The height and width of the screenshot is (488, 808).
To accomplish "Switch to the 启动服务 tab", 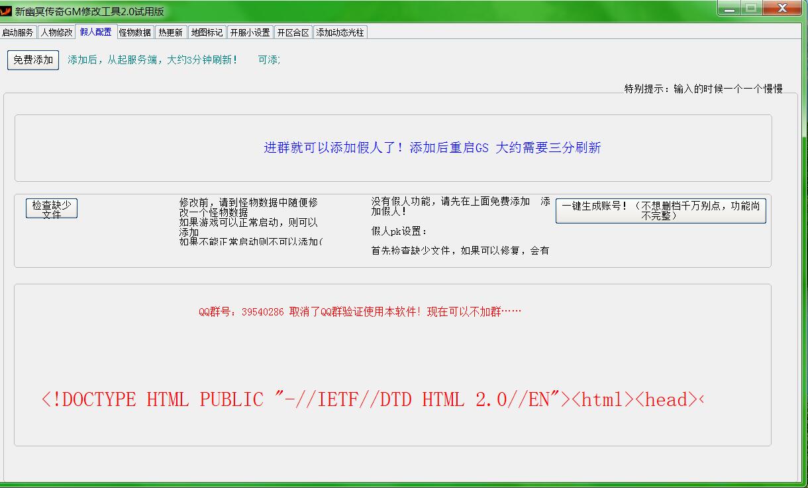I will [18, 32].
